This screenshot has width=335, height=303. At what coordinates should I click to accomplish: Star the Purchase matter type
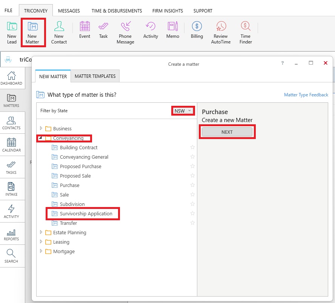click(192, 185)
